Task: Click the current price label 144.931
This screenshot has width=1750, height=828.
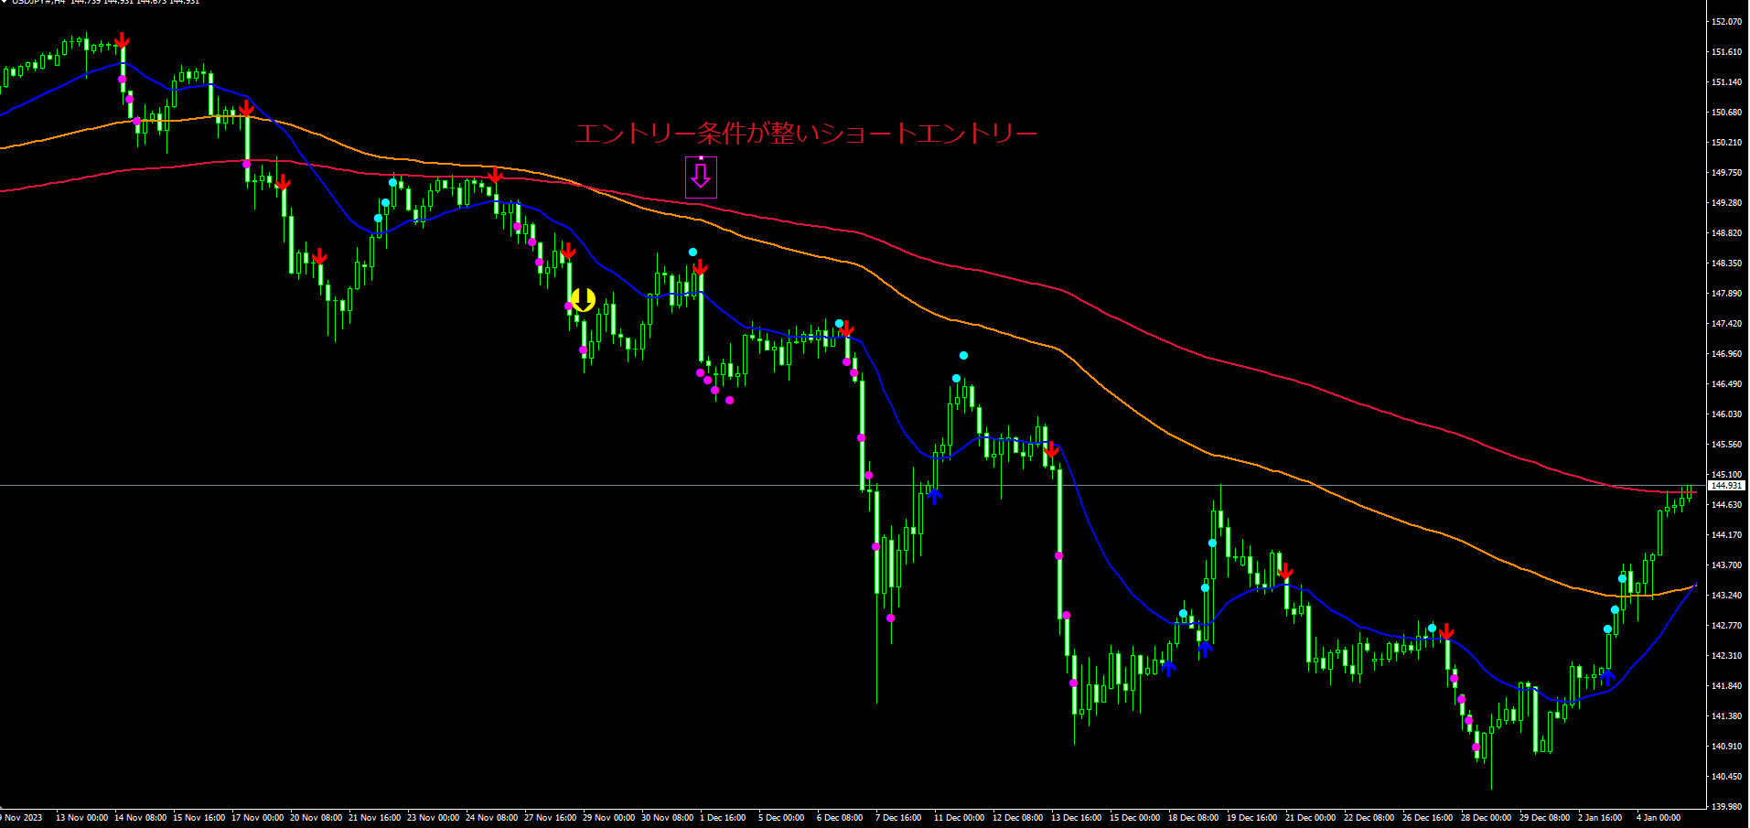Action: click(x=1726, y=486)
